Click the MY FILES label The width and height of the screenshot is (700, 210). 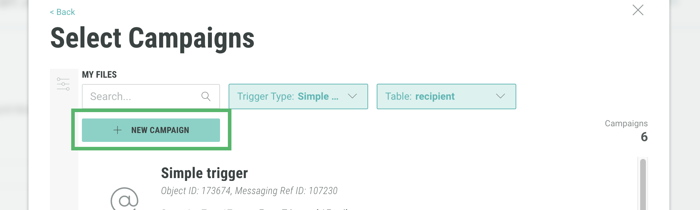[99, 74]
